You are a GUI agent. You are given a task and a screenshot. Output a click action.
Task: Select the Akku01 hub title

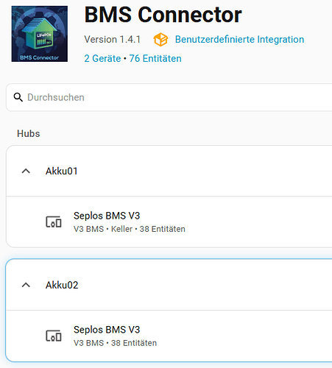click(62, 171)
